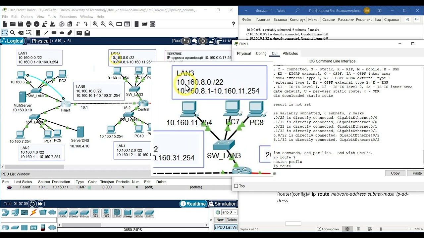
Task: Click the Copy icon in the main toolbar
Action: (x=62, y=24)
